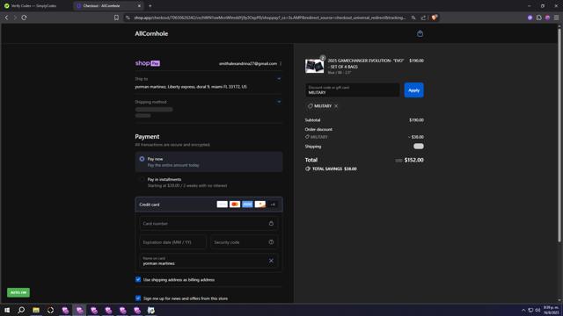Image resolution: width=563 pixels, height=316 pixels.
Task: Click the Shop Pay logo
Action: (148, 63)
